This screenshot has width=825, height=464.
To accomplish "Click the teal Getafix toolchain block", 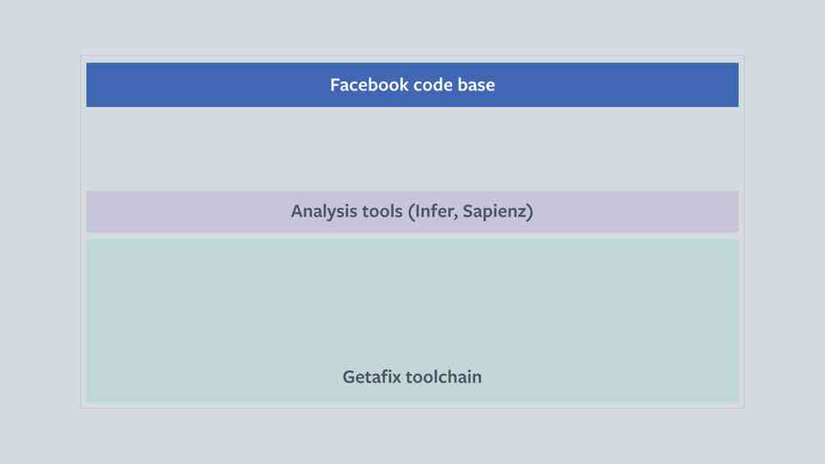I will (x=412, y=320).
